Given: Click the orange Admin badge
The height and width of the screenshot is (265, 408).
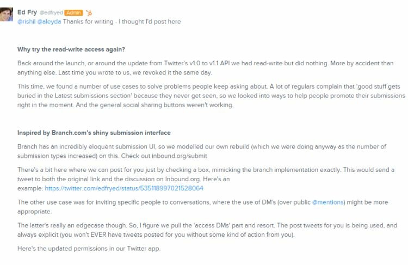Looking at the screenshot, I should click(73, 13).
